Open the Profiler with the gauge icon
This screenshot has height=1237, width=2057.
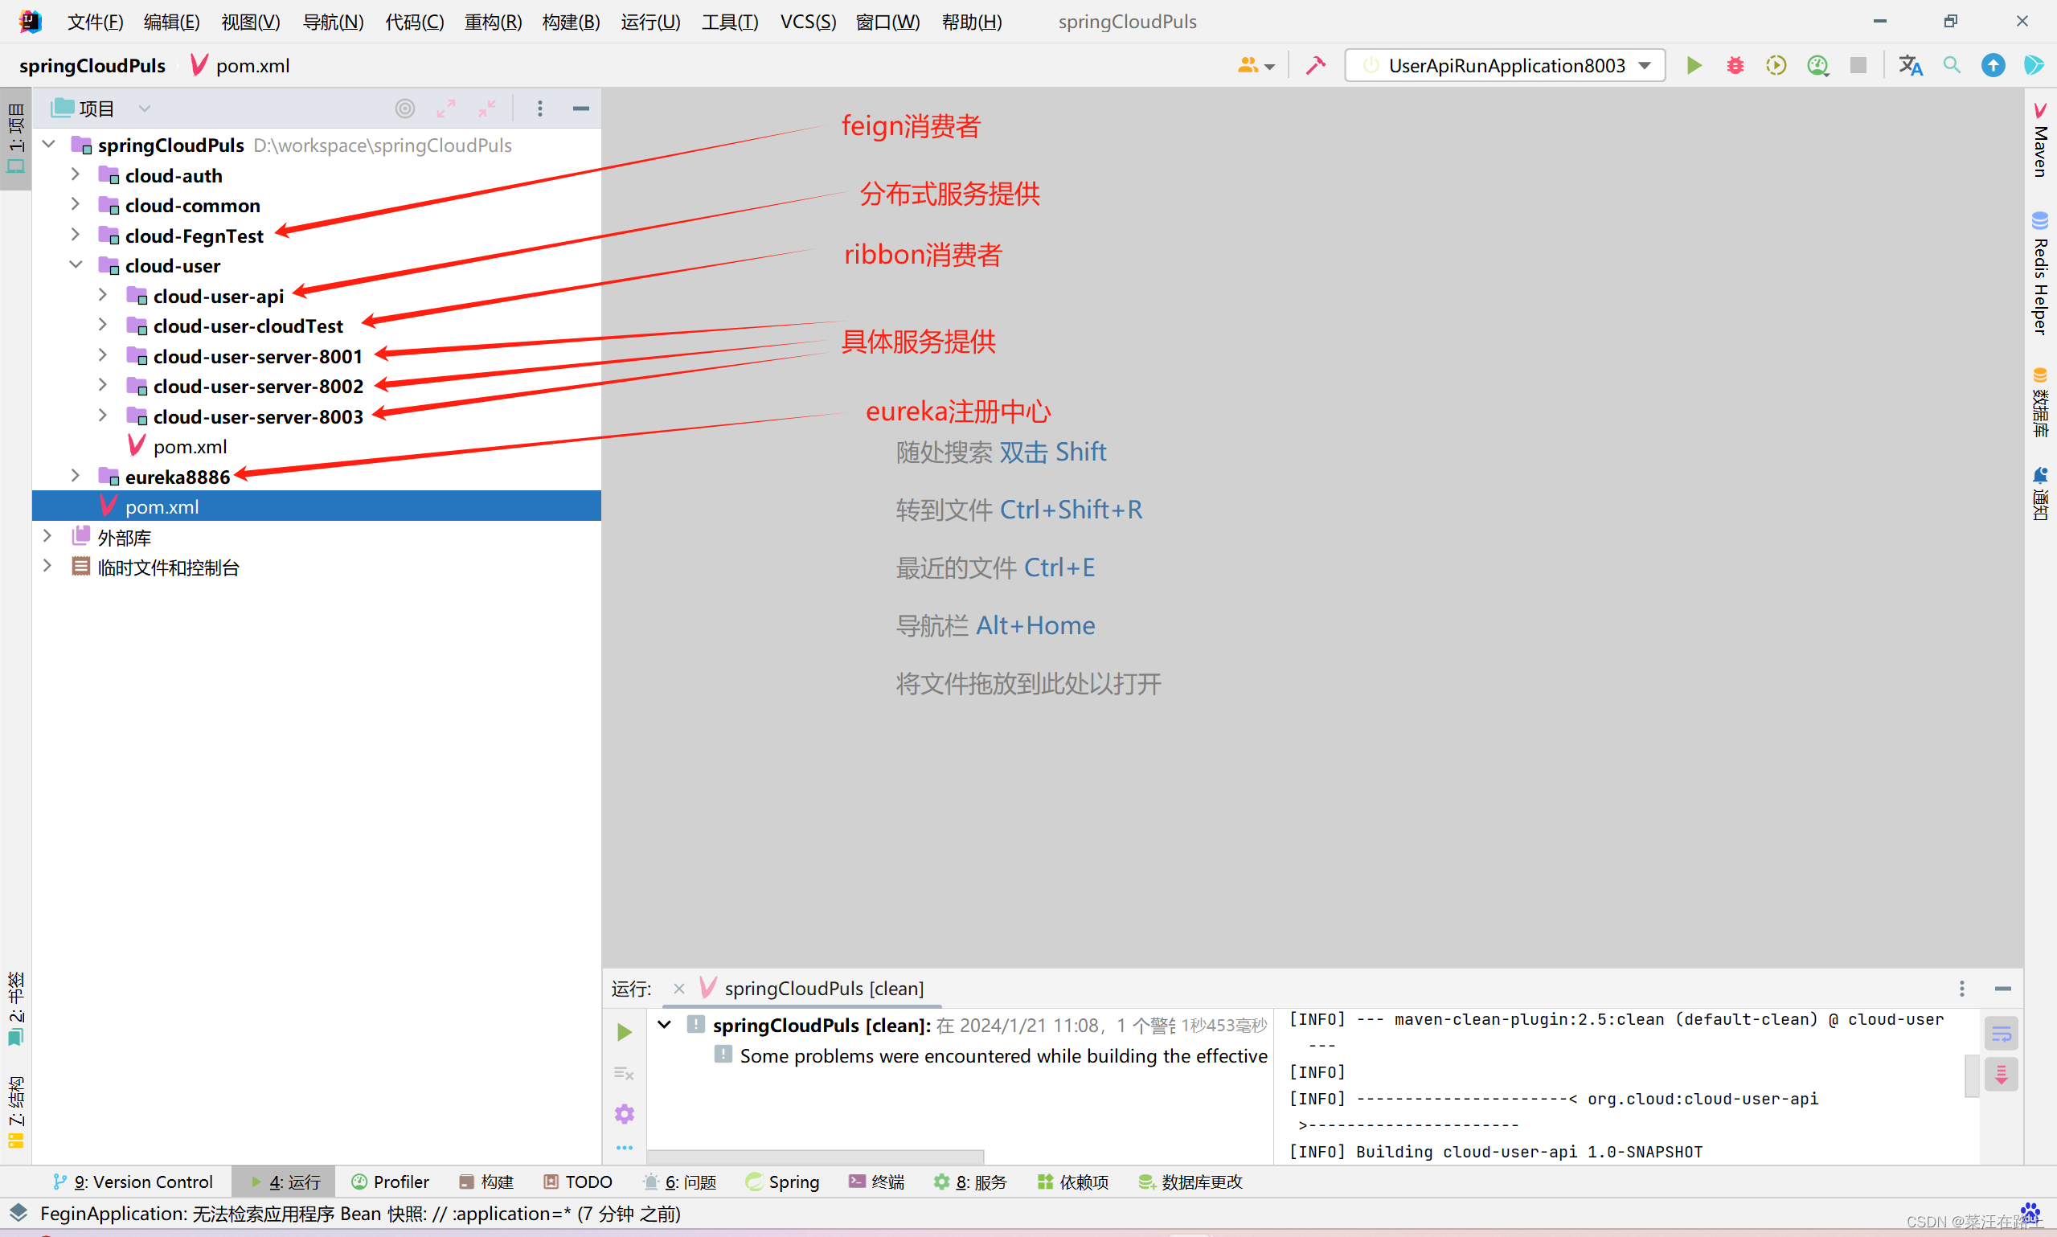(1817, 65)
